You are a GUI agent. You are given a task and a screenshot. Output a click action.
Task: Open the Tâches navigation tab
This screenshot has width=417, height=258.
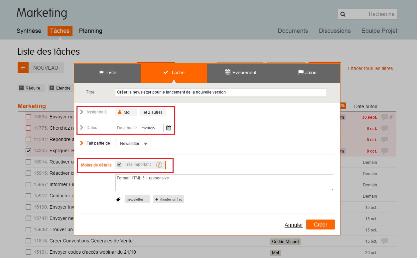(x=60, y=31)
